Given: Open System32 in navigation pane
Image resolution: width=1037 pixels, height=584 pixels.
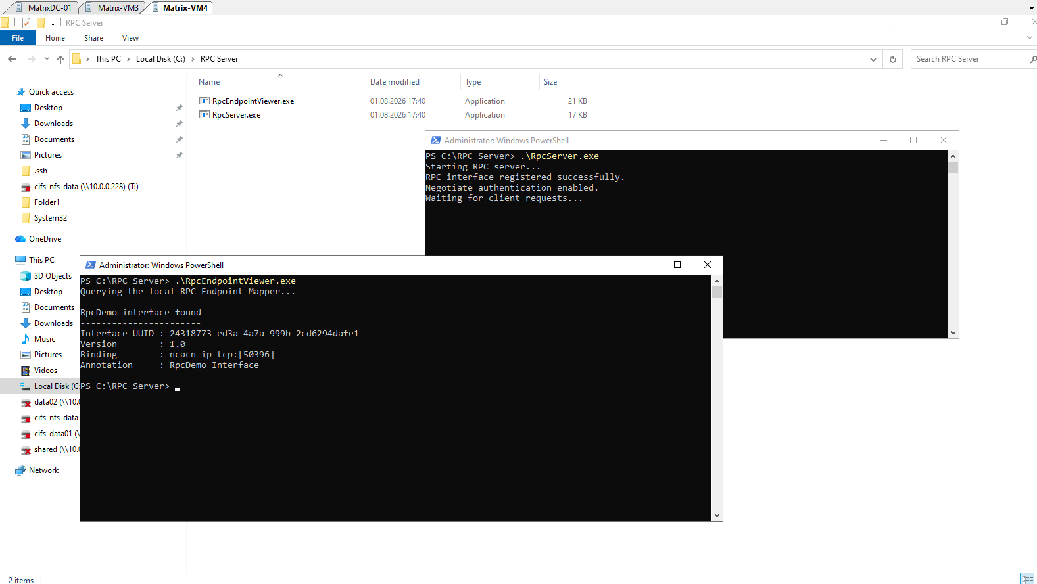Looking at the screenshot, I should click(51, 218).
